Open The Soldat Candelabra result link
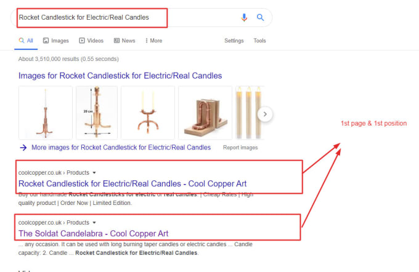 pos(93,233)
